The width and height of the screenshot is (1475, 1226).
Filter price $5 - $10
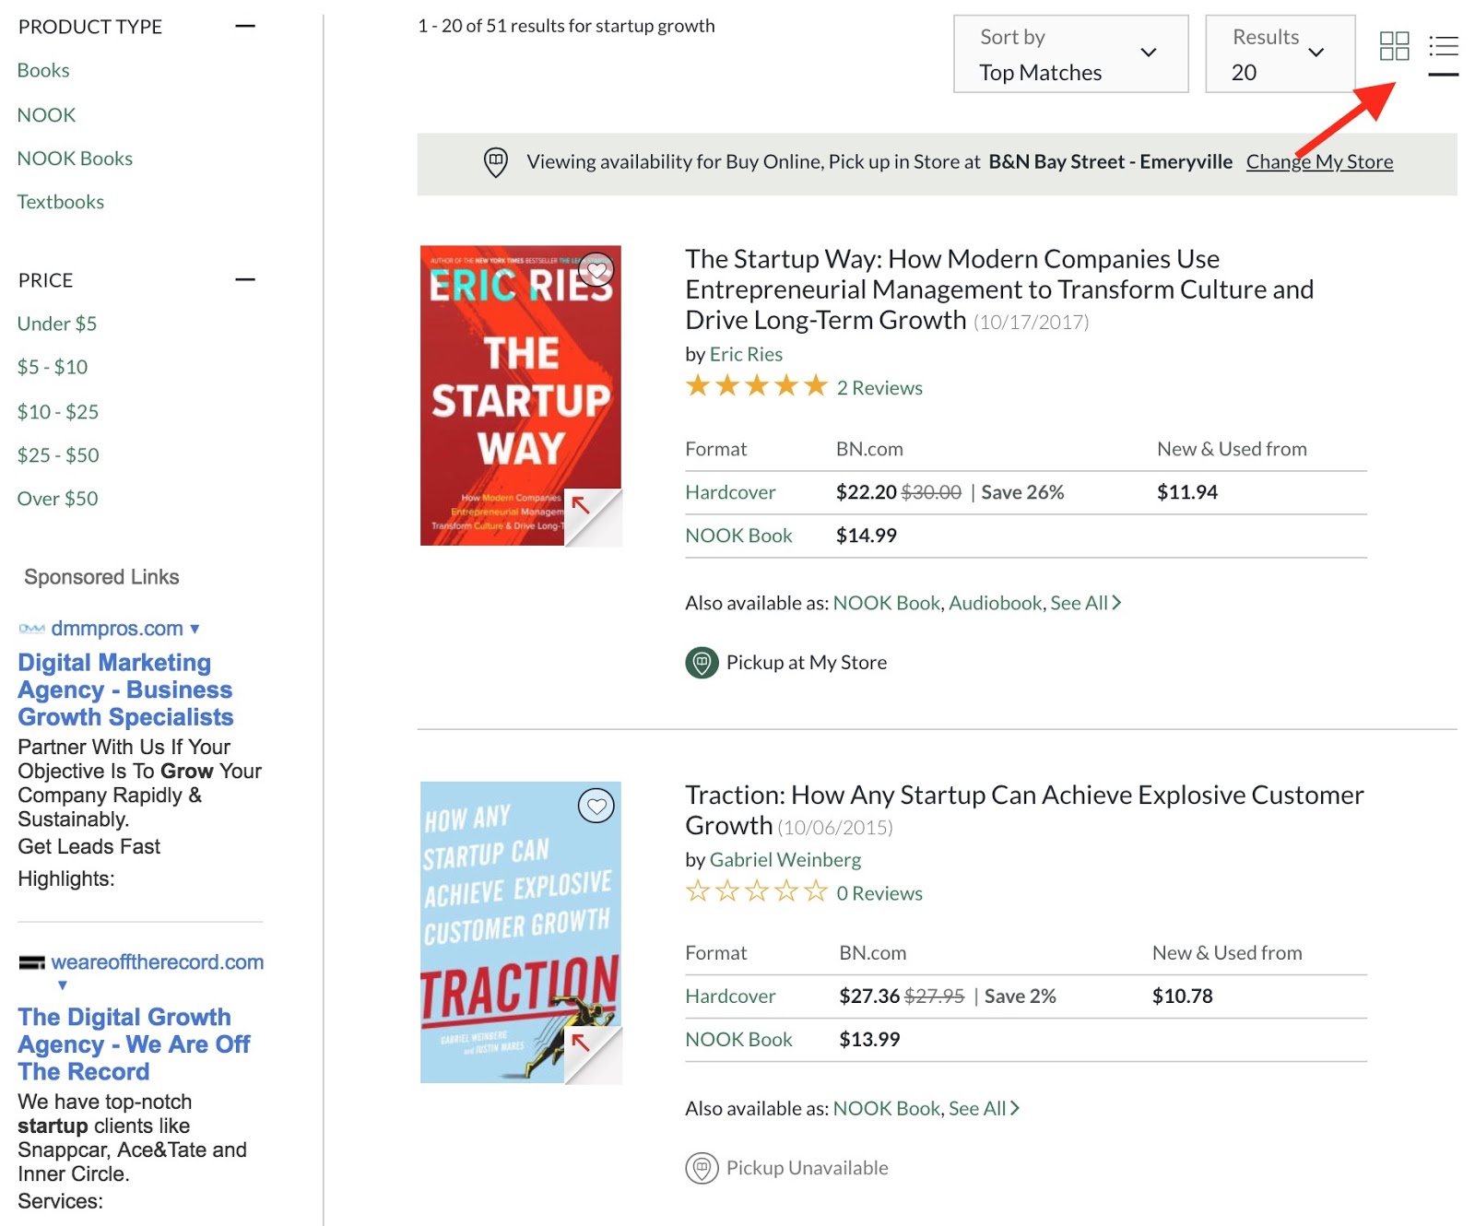[x=53, y=367]
